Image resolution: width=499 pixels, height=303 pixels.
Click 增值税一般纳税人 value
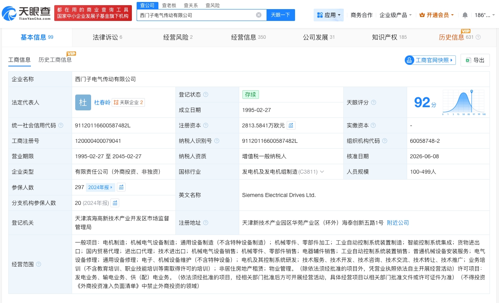click(x=264, y=156)
